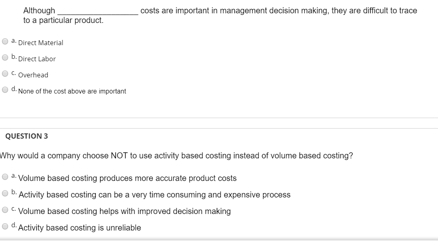438x241 pixels.
Task: Select radio: Activity based costing is unreliable
Action: coord(5,226)
